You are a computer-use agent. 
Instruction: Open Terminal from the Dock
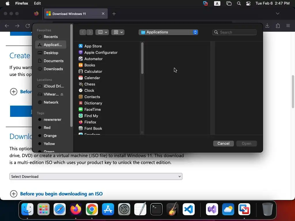pyautogui.click(x=156, y=209)
